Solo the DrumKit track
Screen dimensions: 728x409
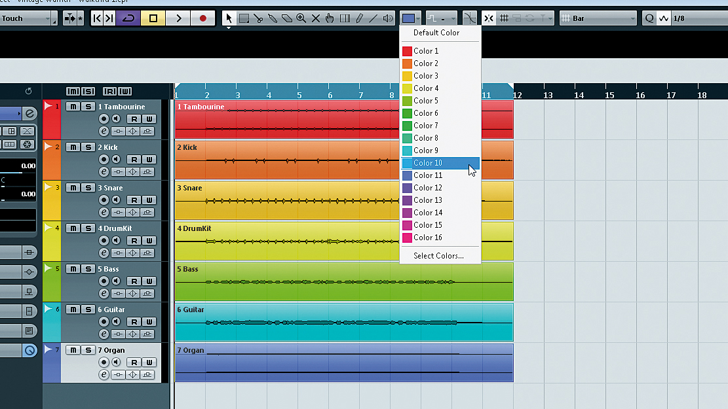pos(88,228)
